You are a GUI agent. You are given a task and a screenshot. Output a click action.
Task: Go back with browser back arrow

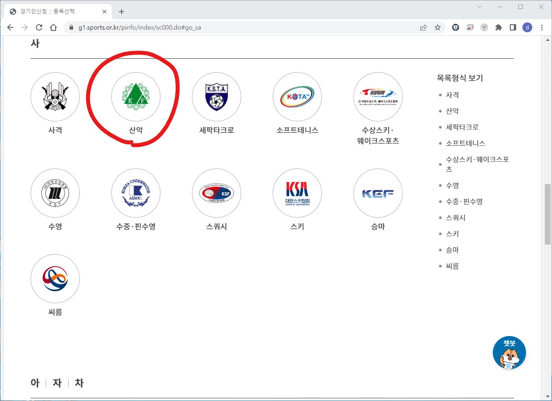(10, 27)
